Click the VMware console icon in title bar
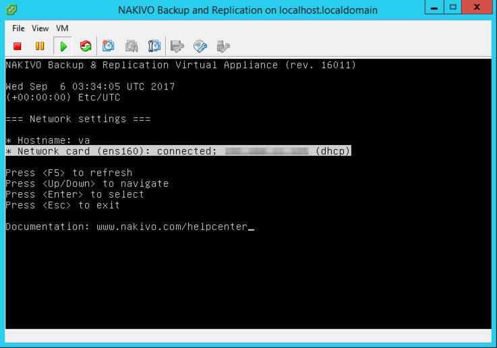Screen dimensions: 497x348 click(x=11, y=10)
